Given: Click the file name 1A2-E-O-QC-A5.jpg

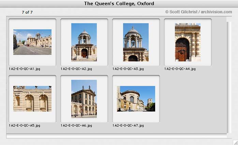Looking at the screenshot, I should tap(25, 126).
